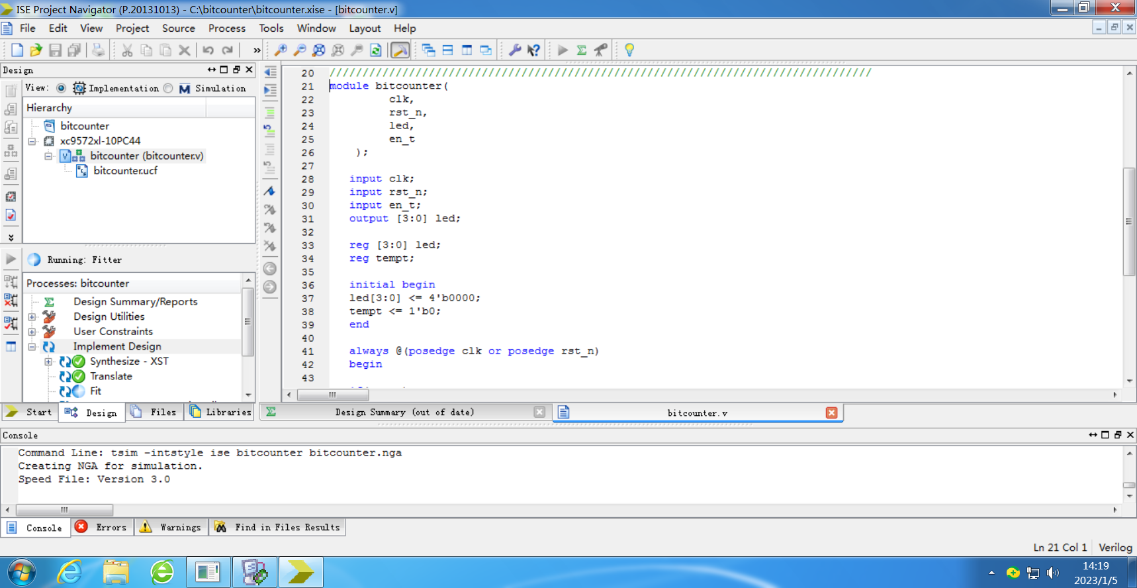Screen dimensions: 1137x588
Task: Close the Design Summary tab
Action: 539,412
